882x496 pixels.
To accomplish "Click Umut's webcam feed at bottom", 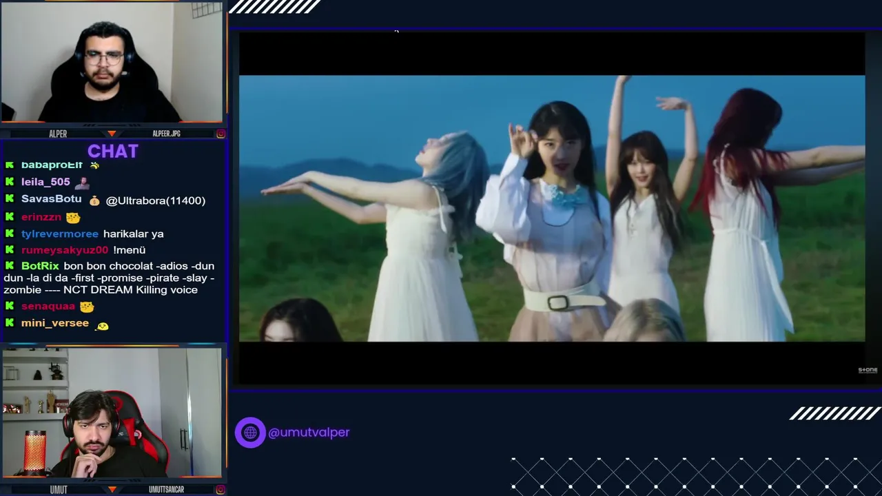I will 112,413.
